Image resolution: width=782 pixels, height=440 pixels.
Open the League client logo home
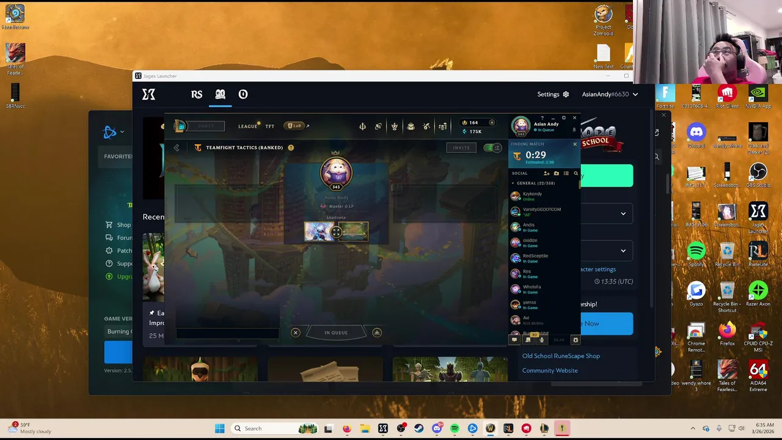point(180,126)
